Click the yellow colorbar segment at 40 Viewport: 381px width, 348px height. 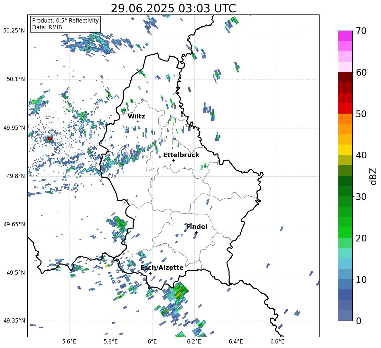345,150
